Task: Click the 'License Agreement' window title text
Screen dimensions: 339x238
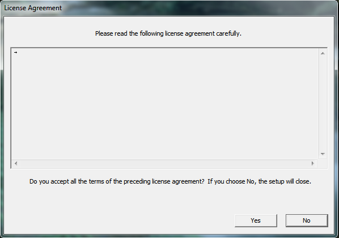Action: point(33,8)
